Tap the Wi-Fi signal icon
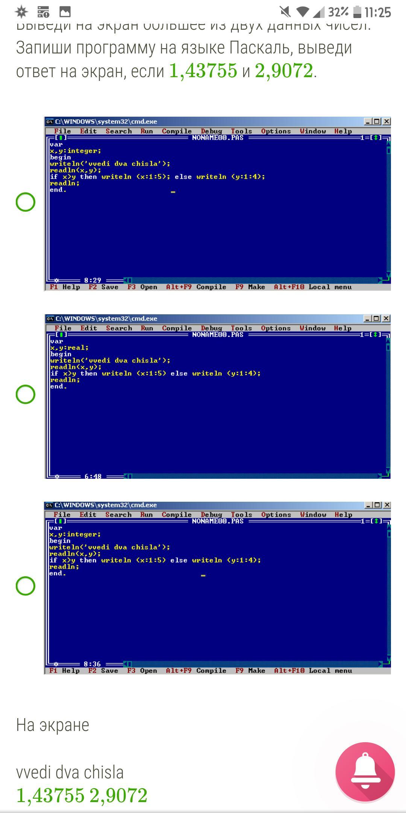This screenshot has height=813, width=406. [x=302, y=12]
